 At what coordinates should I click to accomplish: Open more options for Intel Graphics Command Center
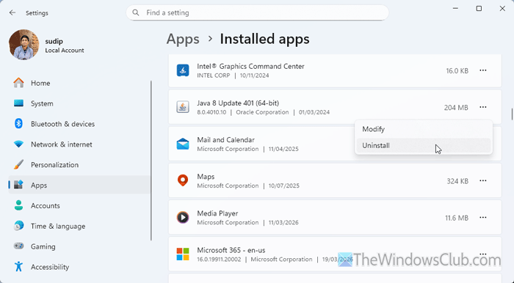483,70
